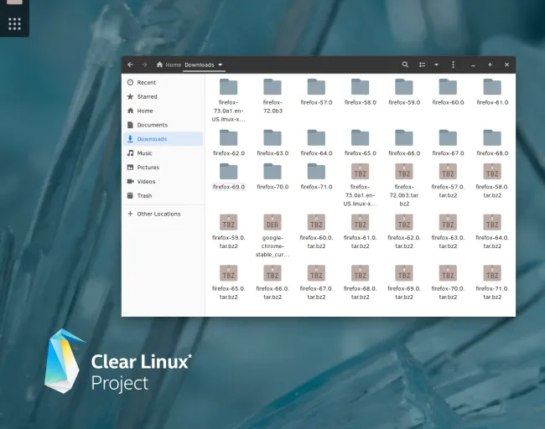Open the Downloads path dropdown

(x=220, y=65)
